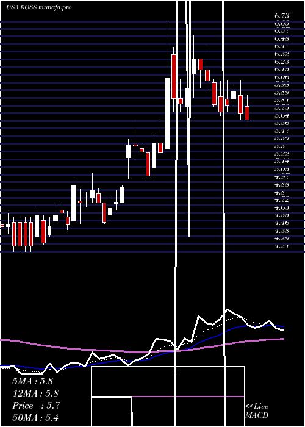Click the 4.29 price axis label
Screen dimensions: 305x427
[x=282, y=239]
